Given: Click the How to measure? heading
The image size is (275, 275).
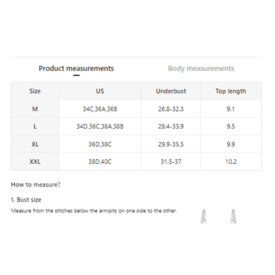Looking at the screenshot, I should coord(36,185).
